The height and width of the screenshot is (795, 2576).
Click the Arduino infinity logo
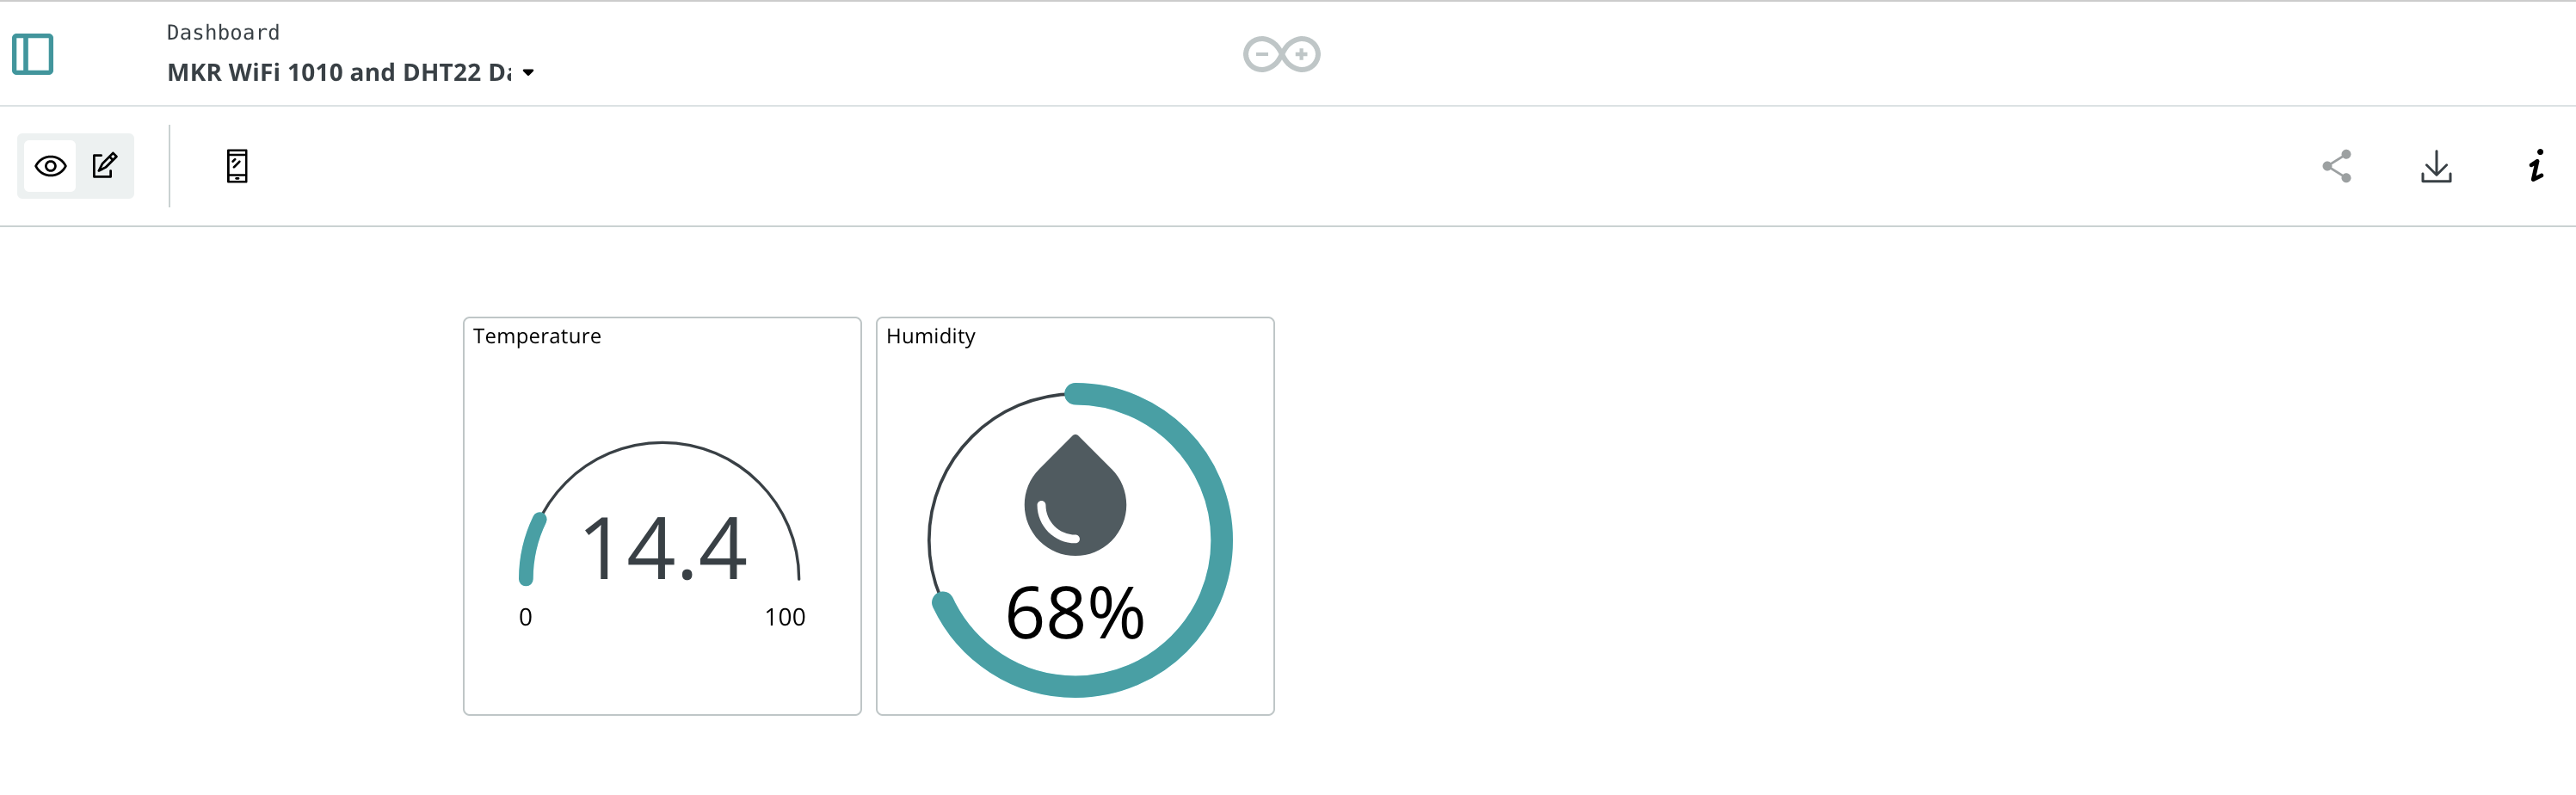pyautogui.click(x=1281, y=54)
